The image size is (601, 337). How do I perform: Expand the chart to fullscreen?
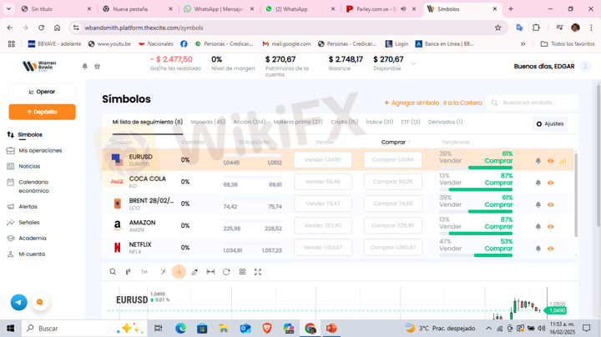pos(258,272)
